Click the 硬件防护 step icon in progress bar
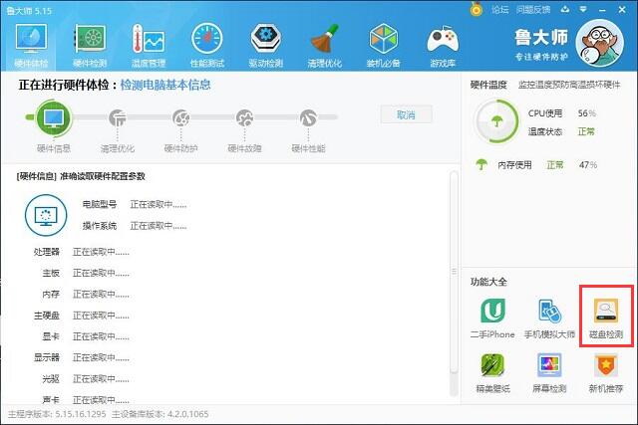The height and width of the screenshot is (425, 638). 180,117
